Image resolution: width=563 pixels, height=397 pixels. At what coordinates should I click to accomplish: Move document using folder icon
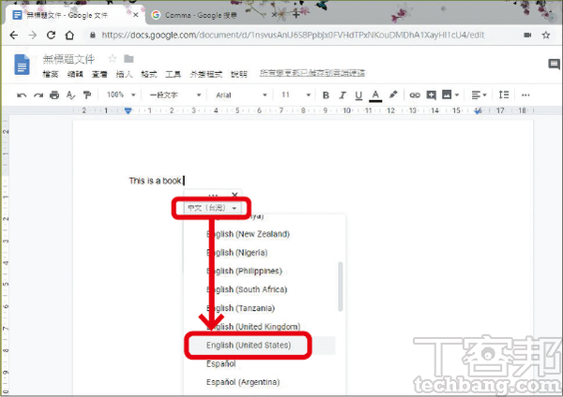coord(129,58)
